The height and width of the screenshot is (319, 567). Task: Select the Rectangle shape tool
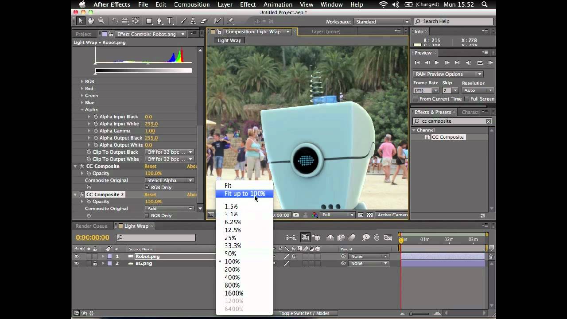tap(149, 21)
